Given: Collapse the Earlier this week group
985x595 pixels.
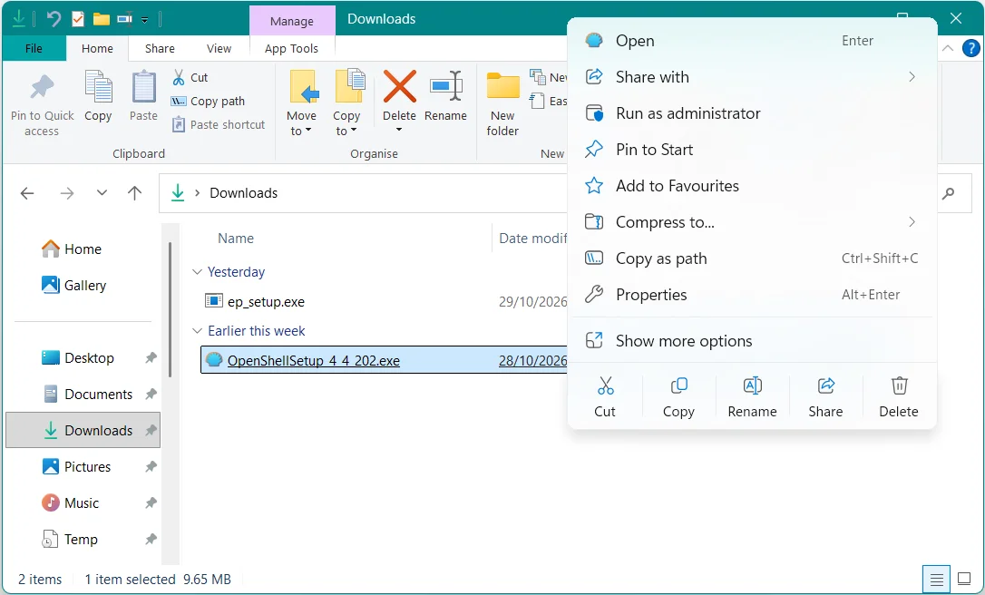Looking at the screenshot, I should coord(197,331).
